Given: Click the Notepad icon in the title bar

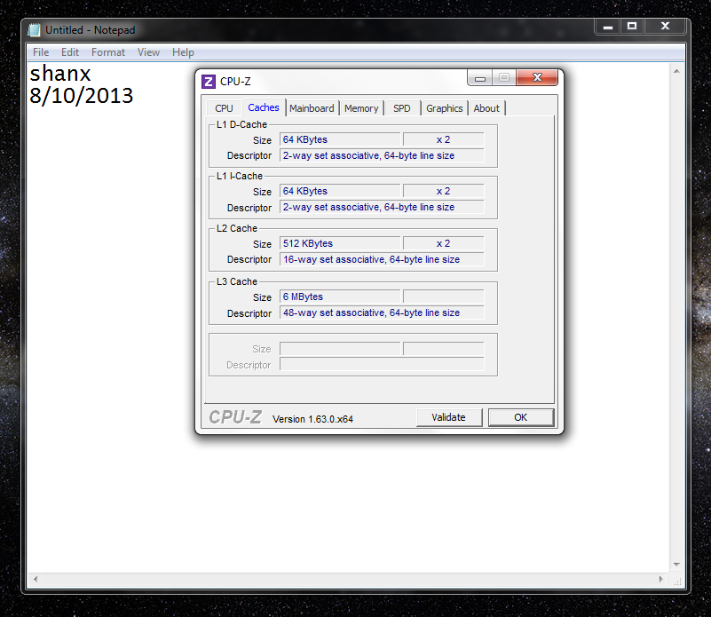Looking at the screenshot, I should click(35, 29).
